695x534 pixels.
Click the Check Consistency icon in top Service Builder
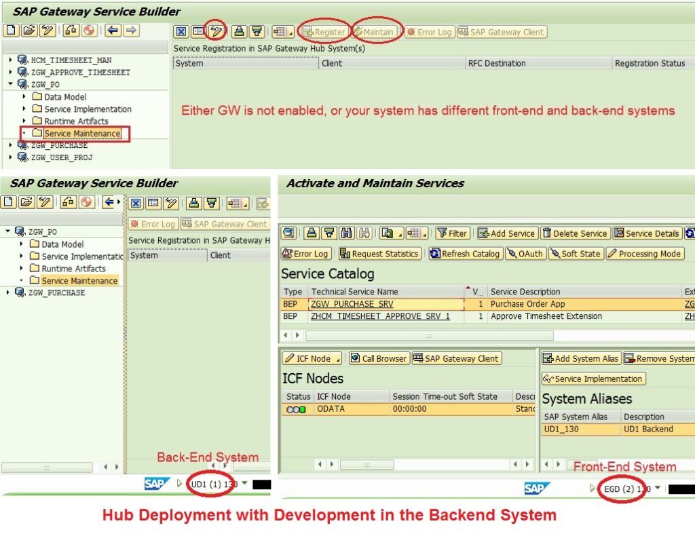(x=71, y=31)
